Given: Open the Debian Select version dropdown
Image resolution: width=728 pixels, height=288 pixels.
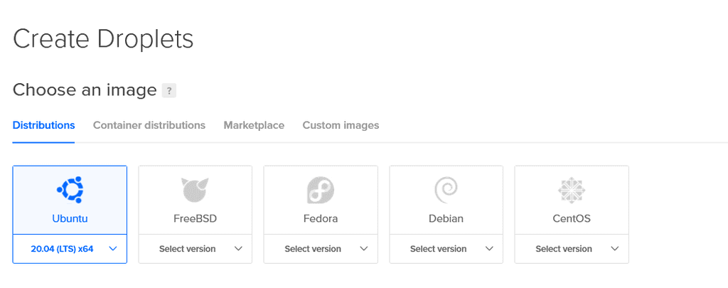Looking at the screenshot, I should click(x=446, y=249).
